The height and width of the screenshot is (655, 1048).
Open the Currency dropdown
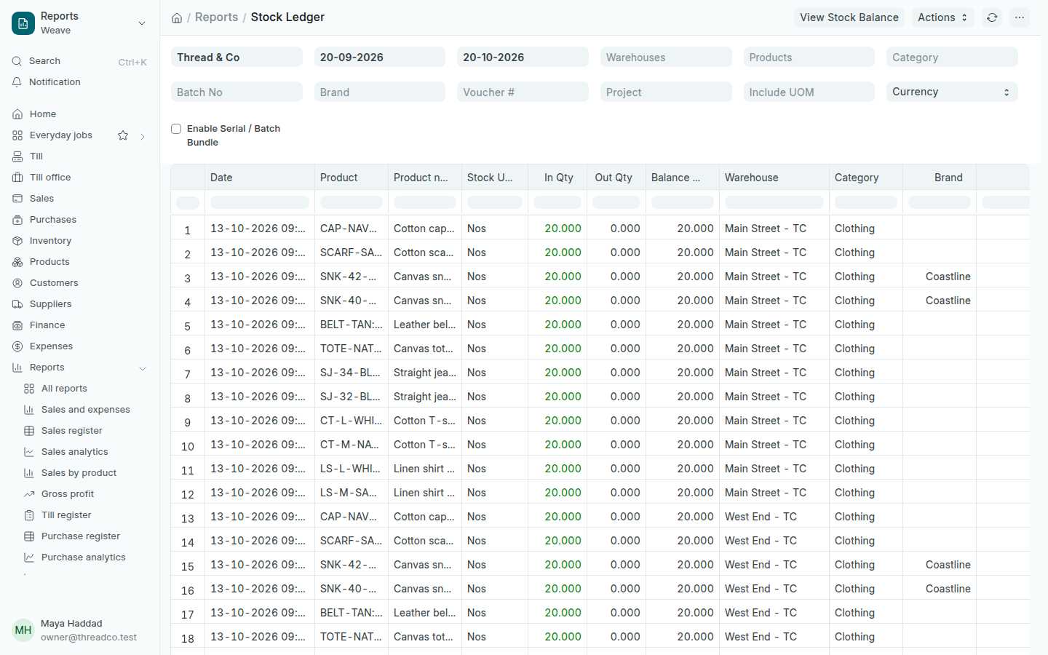952,92
